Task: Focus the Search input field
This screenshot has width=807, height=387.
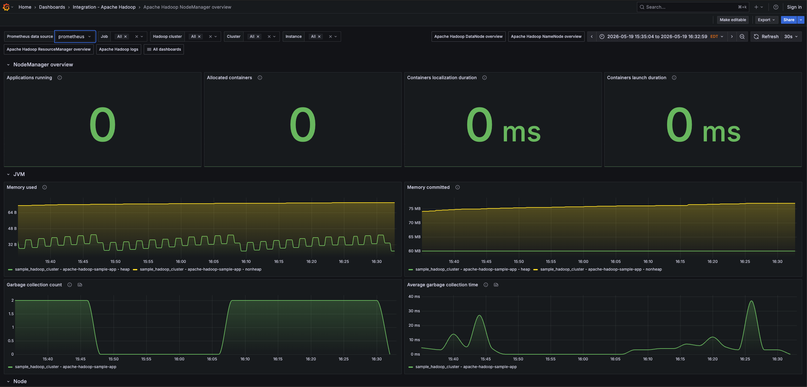Action: click(693, 7)
